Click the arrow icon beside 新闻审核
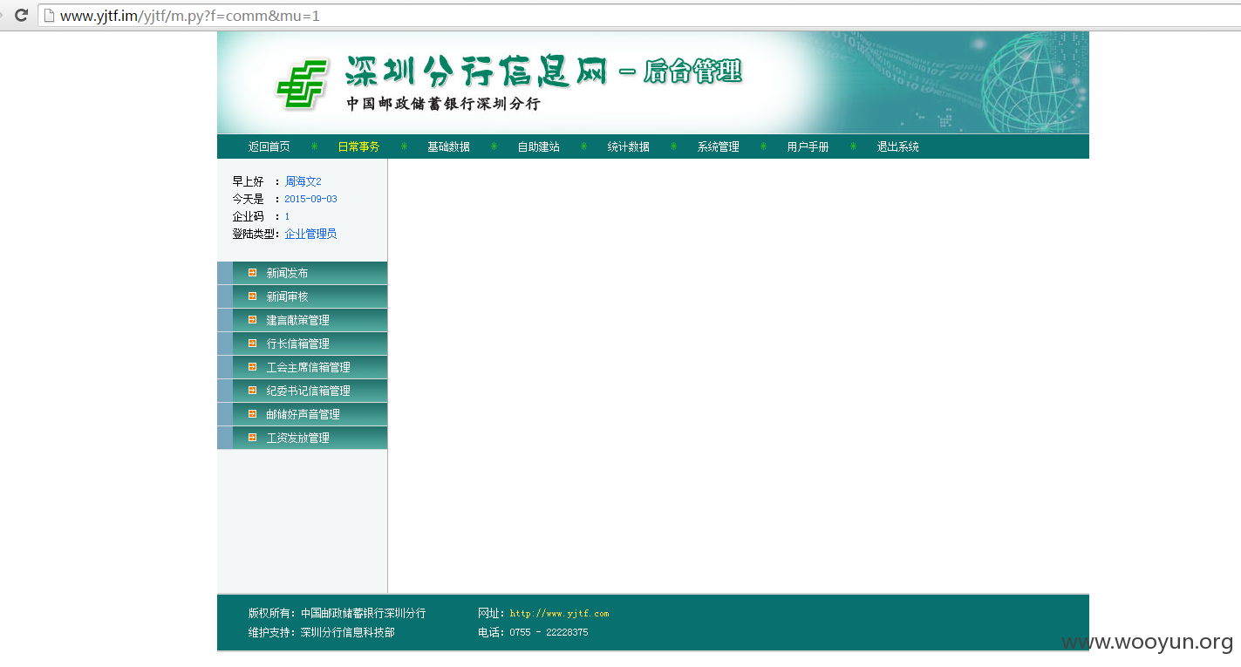Screen dimensions: 1241x667 pos(252,296)
